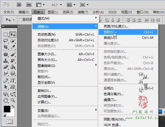The image size is (165, 127).
Task: Open 图层(L) menu
Action: click(53, 12)
